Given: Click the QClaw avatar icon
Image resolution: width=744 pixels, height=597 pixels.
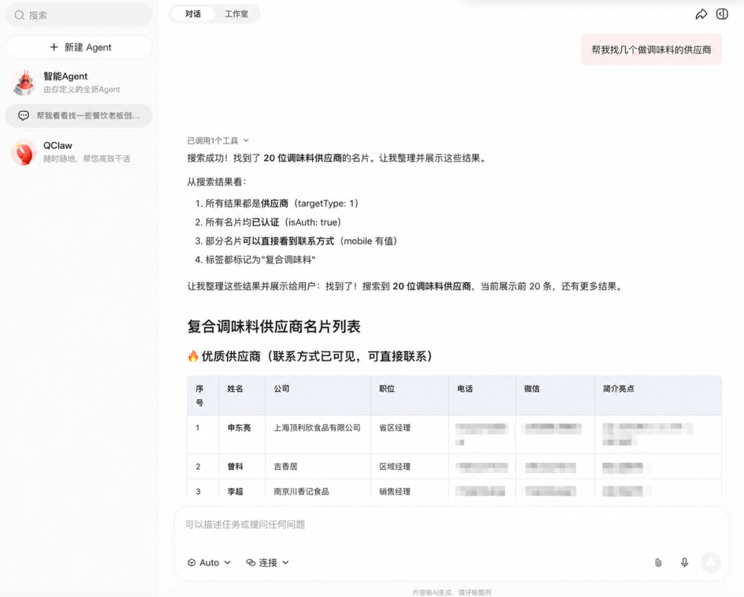Looking at the screenshot, I should point(23,152).
